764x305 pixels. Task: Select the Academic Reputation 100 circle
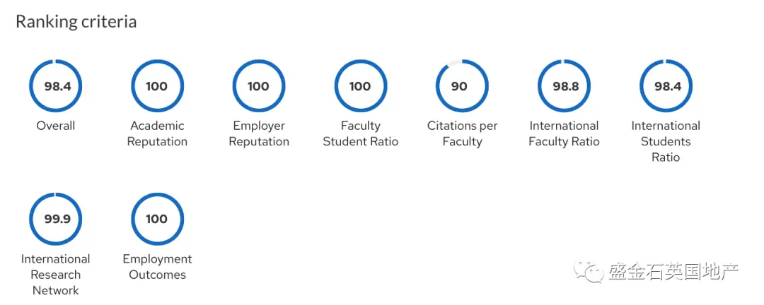tap(157, 86)
